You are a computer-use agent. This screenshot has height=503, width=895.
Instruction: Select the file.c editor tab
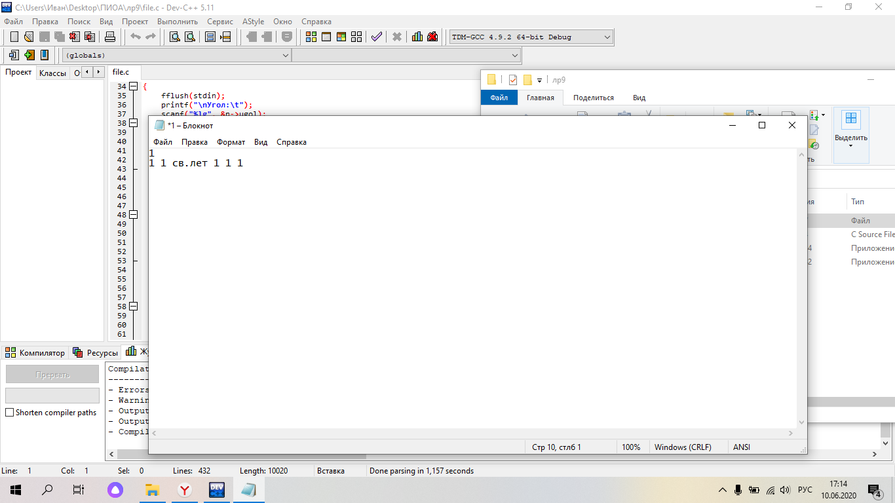pyautogui.click(x=121, y=72)
